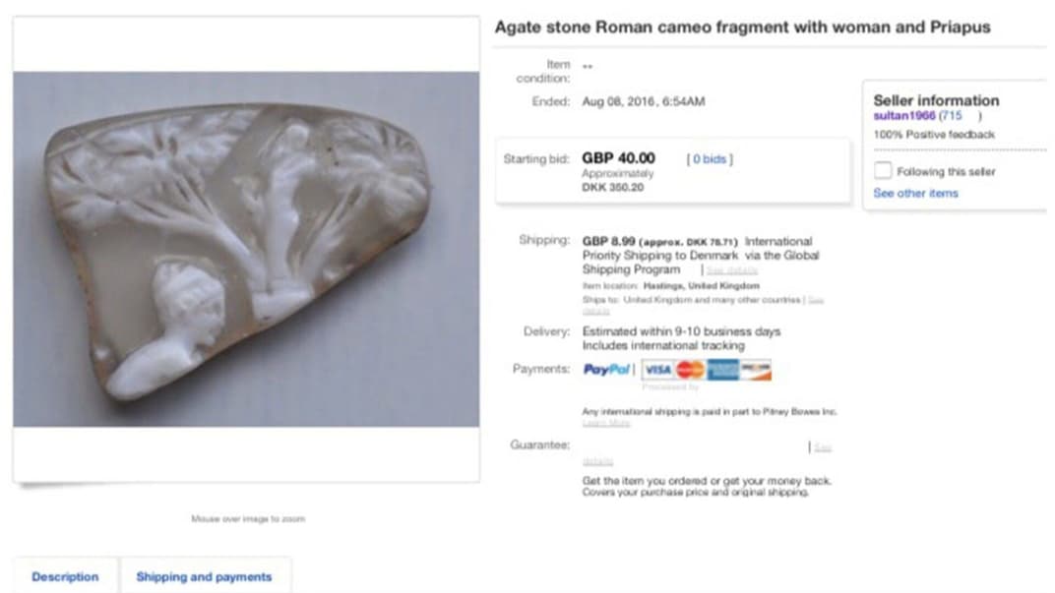Click See other items link
The image size is (1055, 593).
[x=915, y=194]
